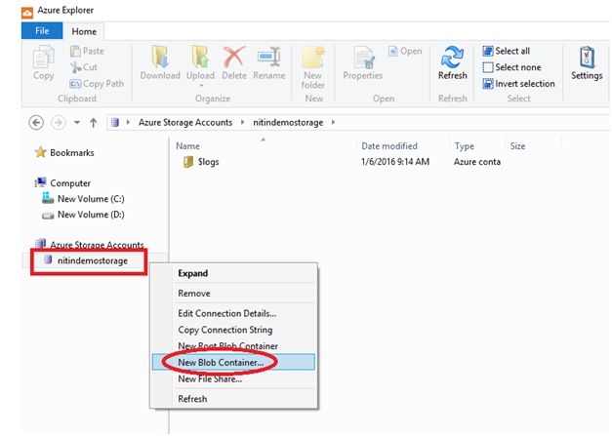
Task: Open the Settings clipboard icon
Action: tap(587, 57)
